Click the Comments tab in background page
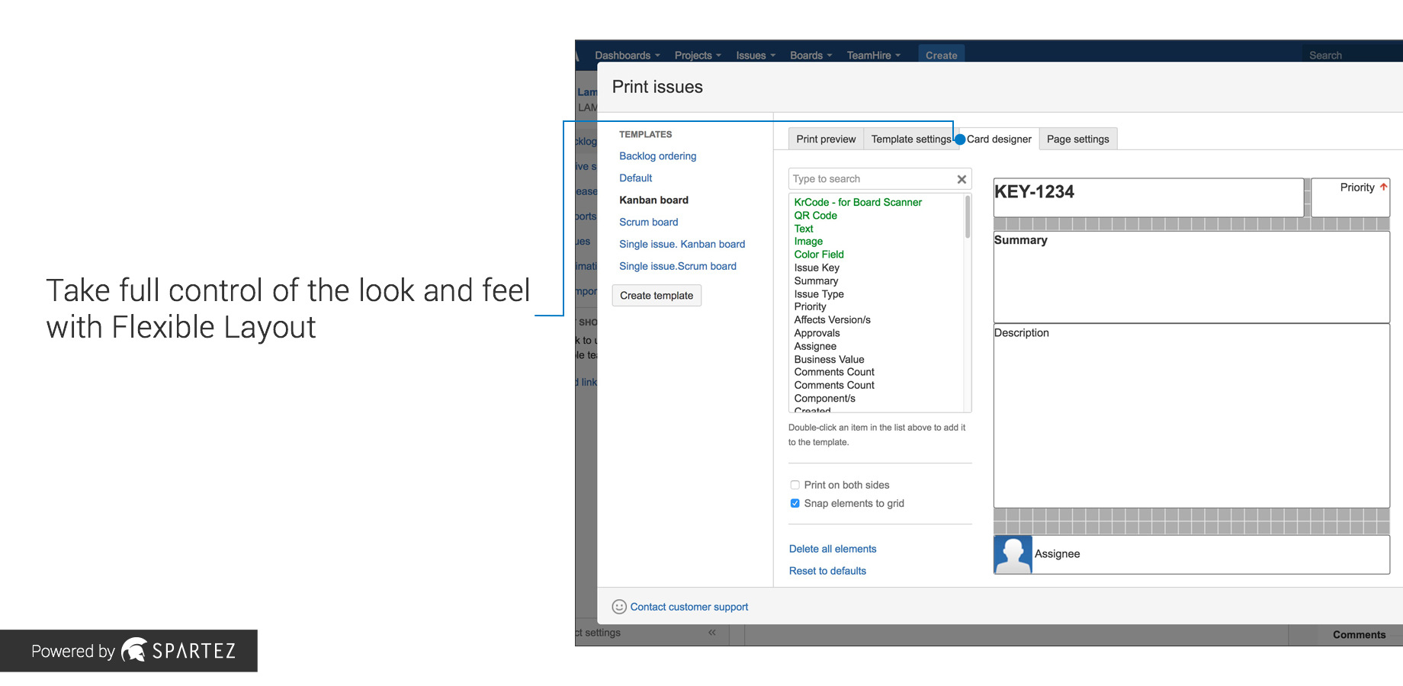This screenshot has height=686, width=1403. click(x=1359, y=634)
